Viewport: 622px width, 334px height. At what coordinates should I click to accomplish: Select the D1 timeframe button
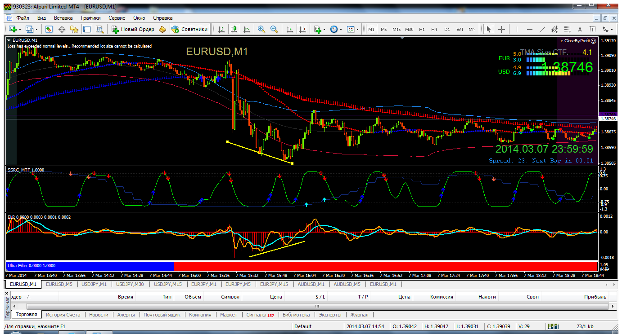[x=447, y=29]
